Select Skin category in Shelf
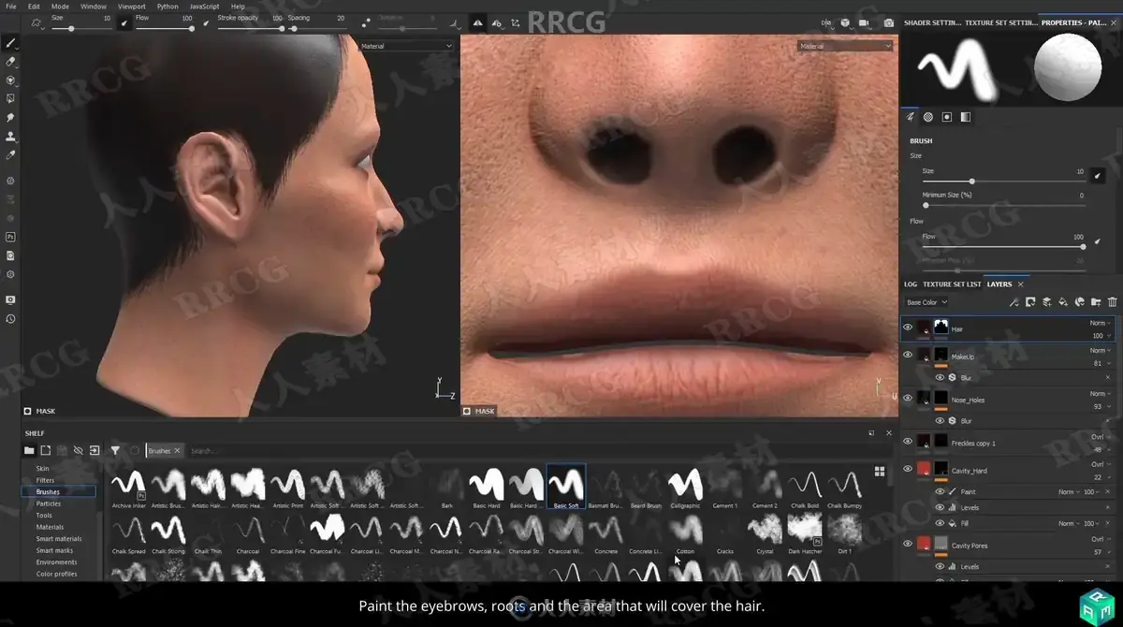The image size is (1123, 627). (42, 468)
